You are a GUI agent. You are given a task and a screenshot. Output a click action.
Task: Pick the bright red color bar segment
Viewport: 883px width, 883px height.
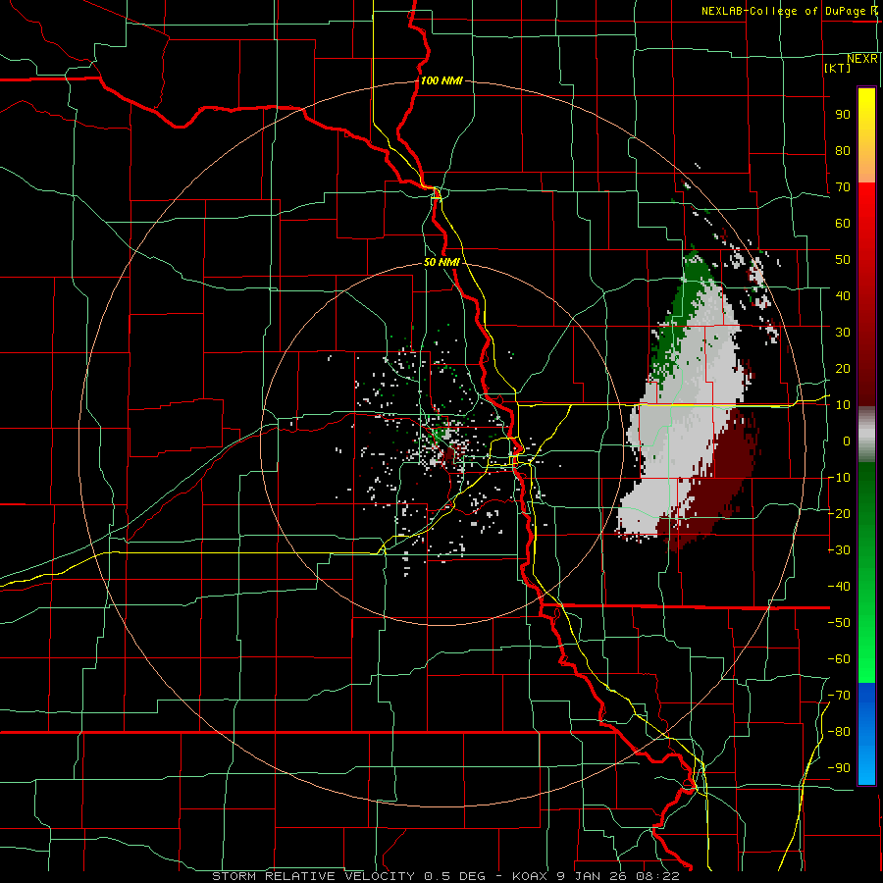[x=866, y=211]
